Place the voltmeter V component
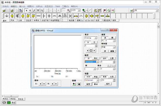The height and width of the screenshot is (106, 161). [28, 16]
